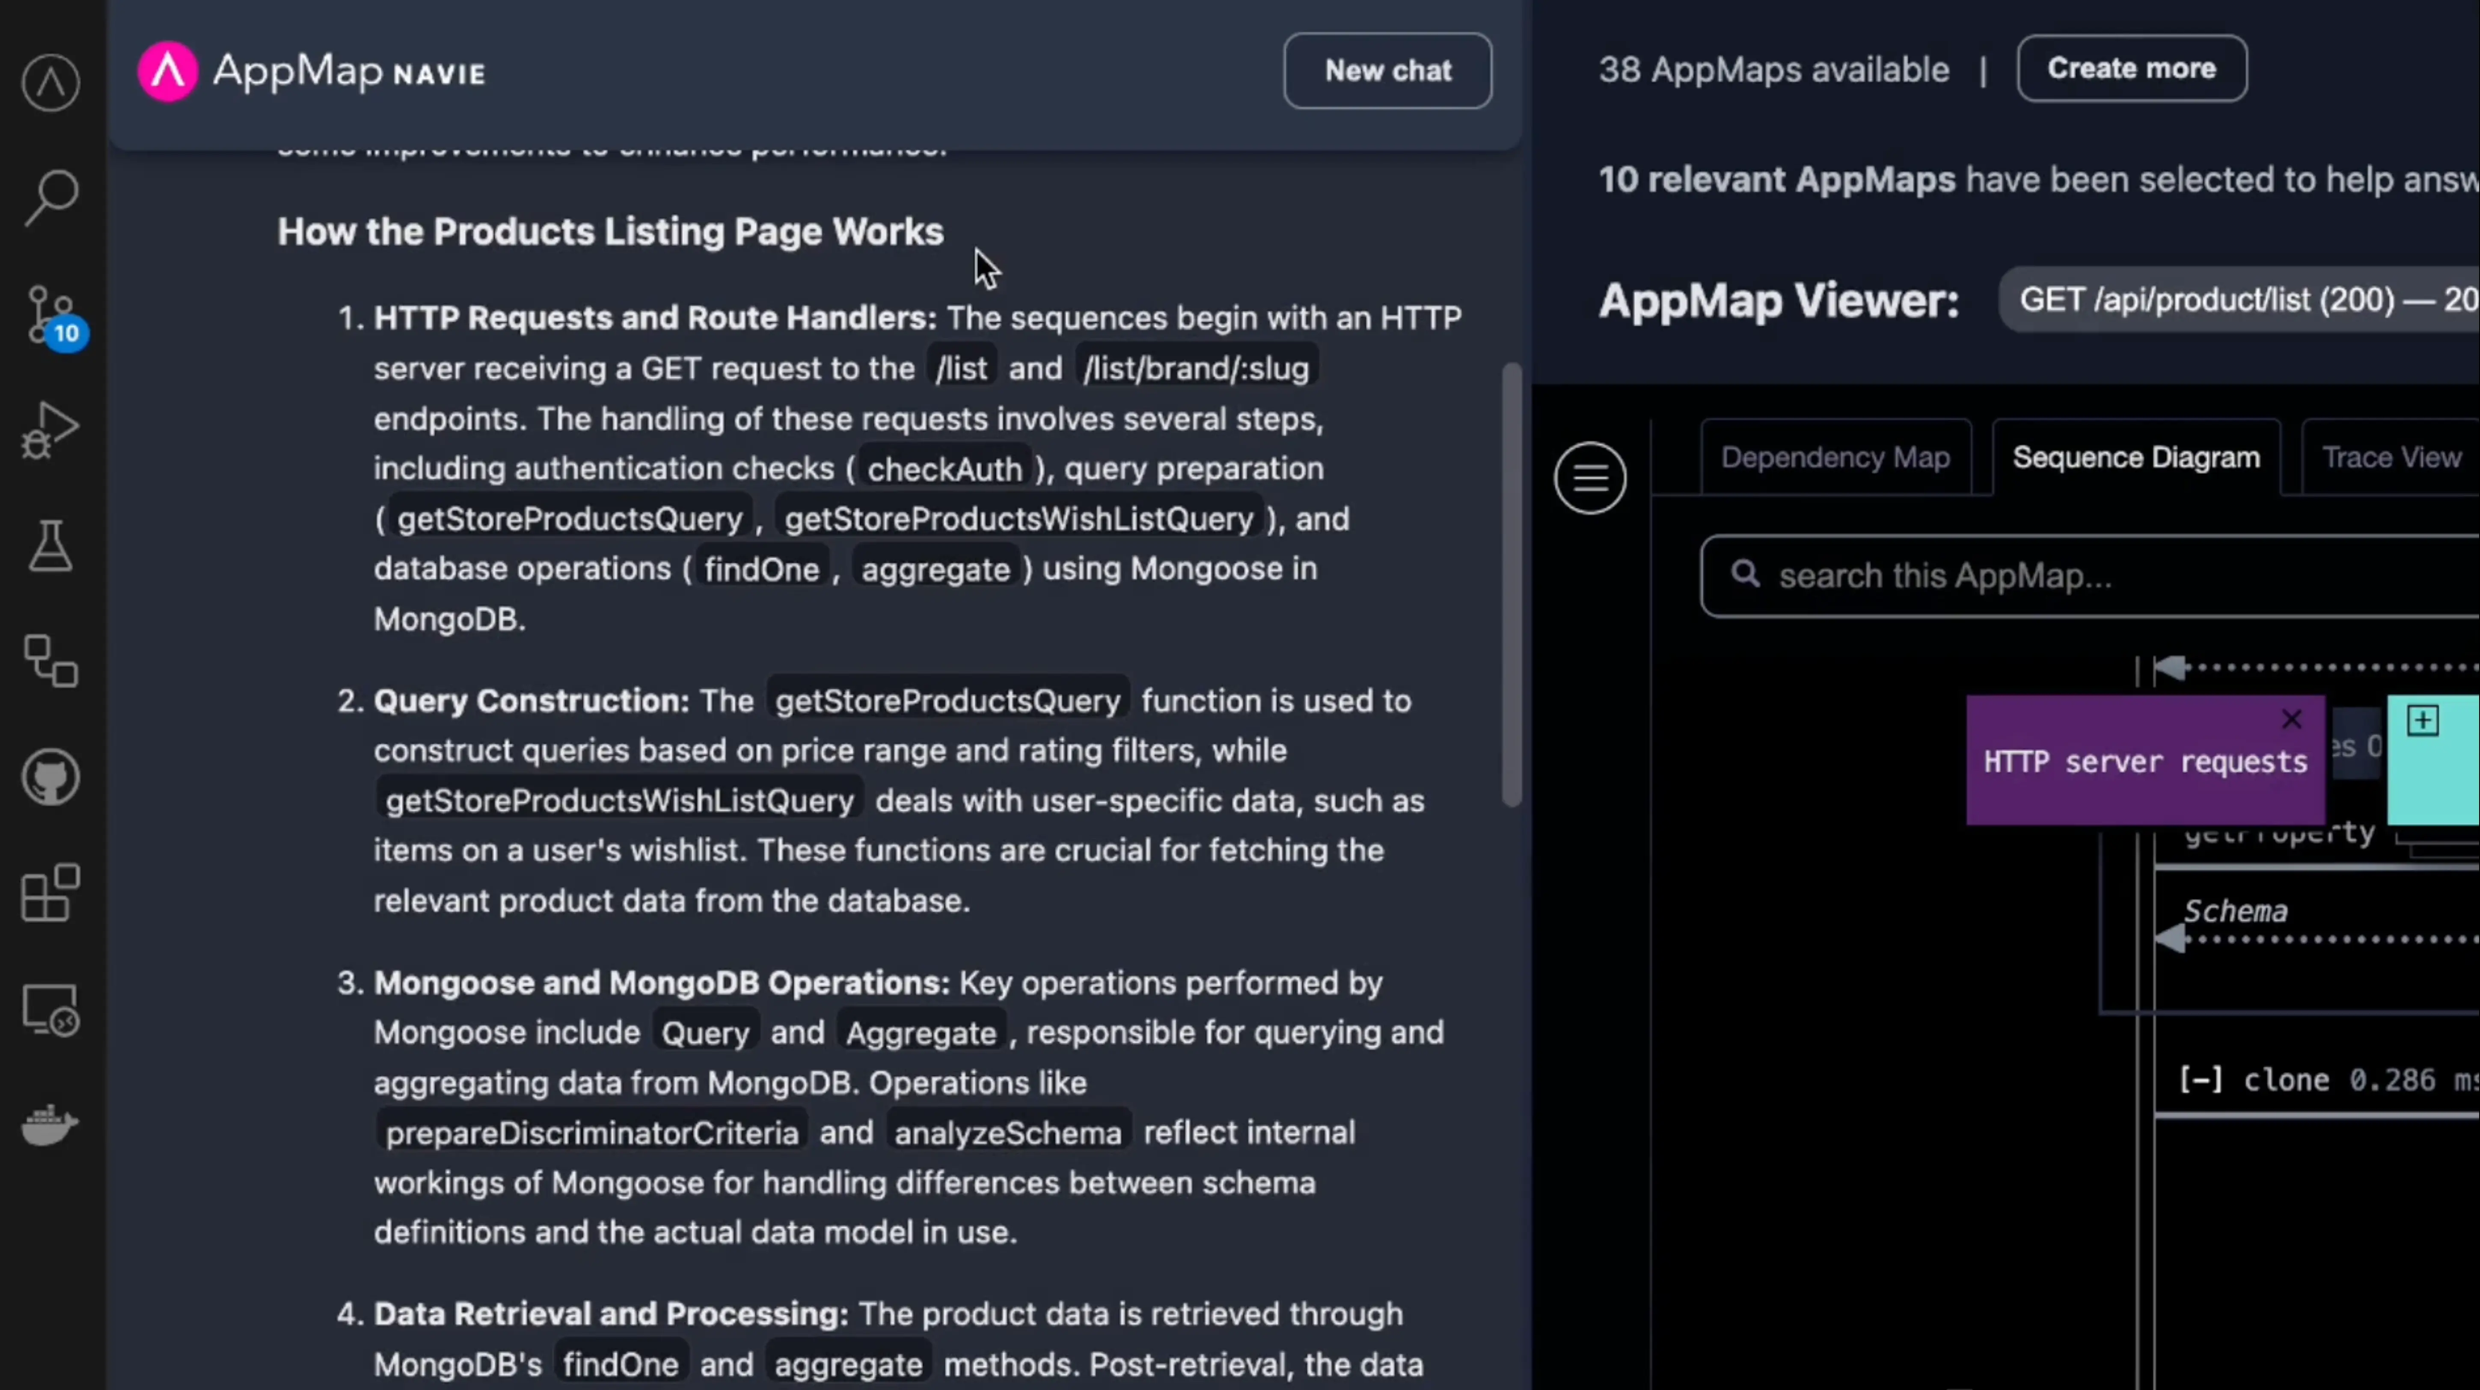Open the AppMap viewer hamburger menu
Viewport: 2480px width, 1390px height.
1589,477
